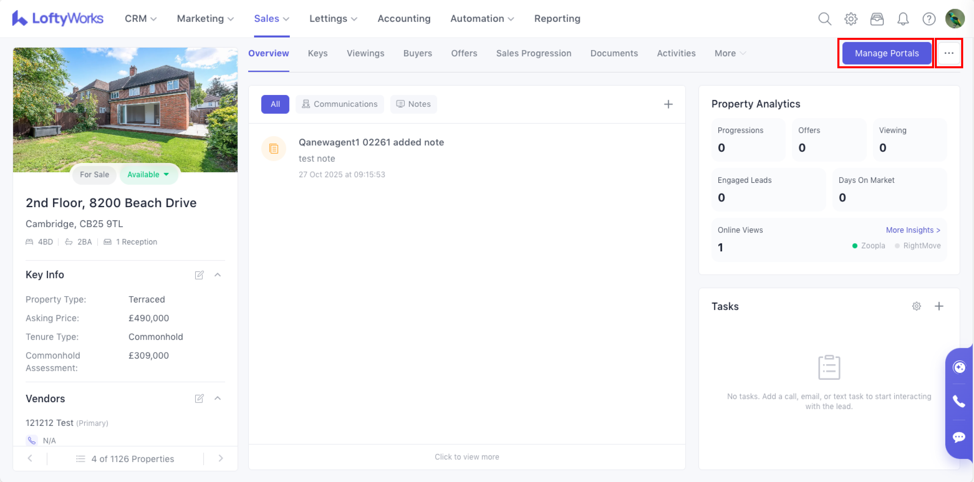Open the Lettings menu
974x482 pixels.
(x=333, y=19)
